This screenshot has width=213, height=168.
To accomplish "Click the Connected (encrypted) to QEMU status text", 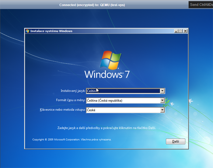I will tap(92, 5).
